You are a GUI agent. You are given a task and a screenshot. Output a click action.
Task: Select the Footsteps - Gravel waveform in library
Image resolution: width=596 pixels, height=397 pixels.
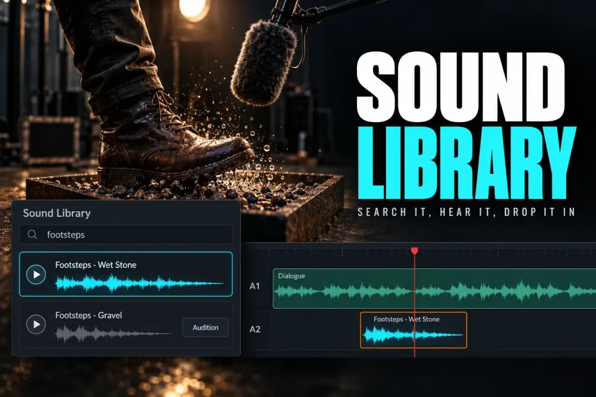click(113, 334)
